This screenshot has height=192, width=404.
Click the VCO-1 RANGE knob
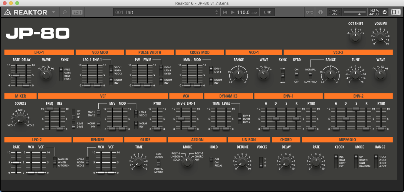coord(239,75)
